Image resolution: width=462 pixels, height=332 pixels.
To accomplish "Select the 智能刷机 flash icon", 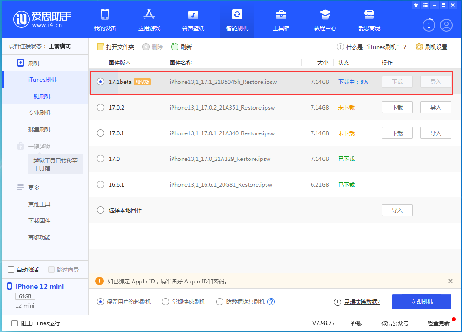I will [237, 14].
